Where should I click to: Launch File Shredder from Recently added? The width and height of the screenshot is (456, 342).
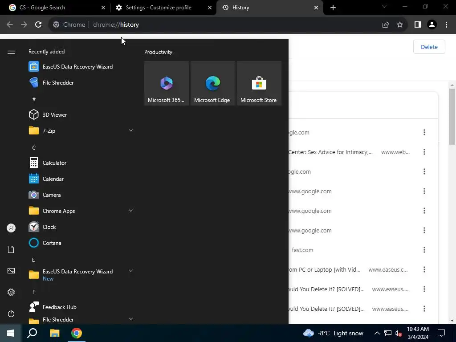tap(51, 82)
